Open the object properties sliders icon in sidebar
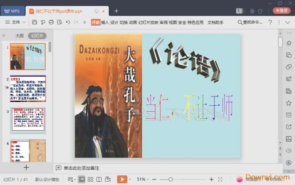Image resolution: width=295 pixels, height=185 pixels. (289, 79)
